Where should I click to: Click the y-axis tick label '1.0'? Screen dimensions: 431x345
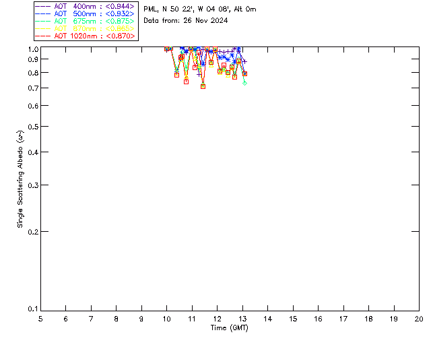tap(33, 49)
